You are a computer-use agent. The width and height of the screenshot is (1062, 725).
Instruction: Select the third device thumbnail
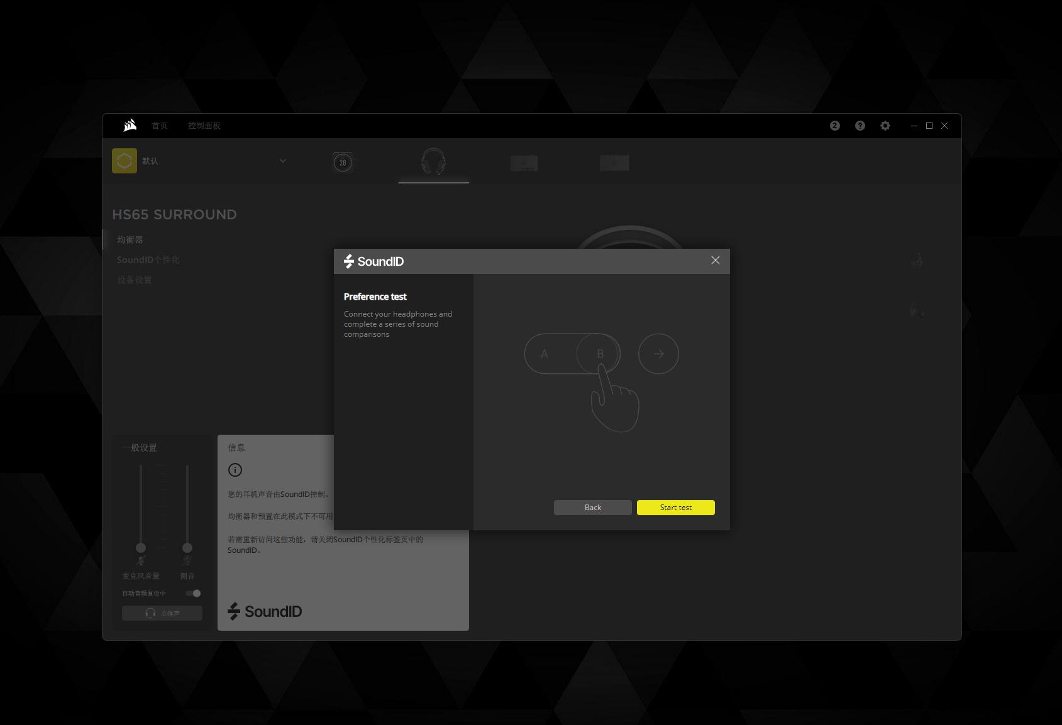(524, 163)
